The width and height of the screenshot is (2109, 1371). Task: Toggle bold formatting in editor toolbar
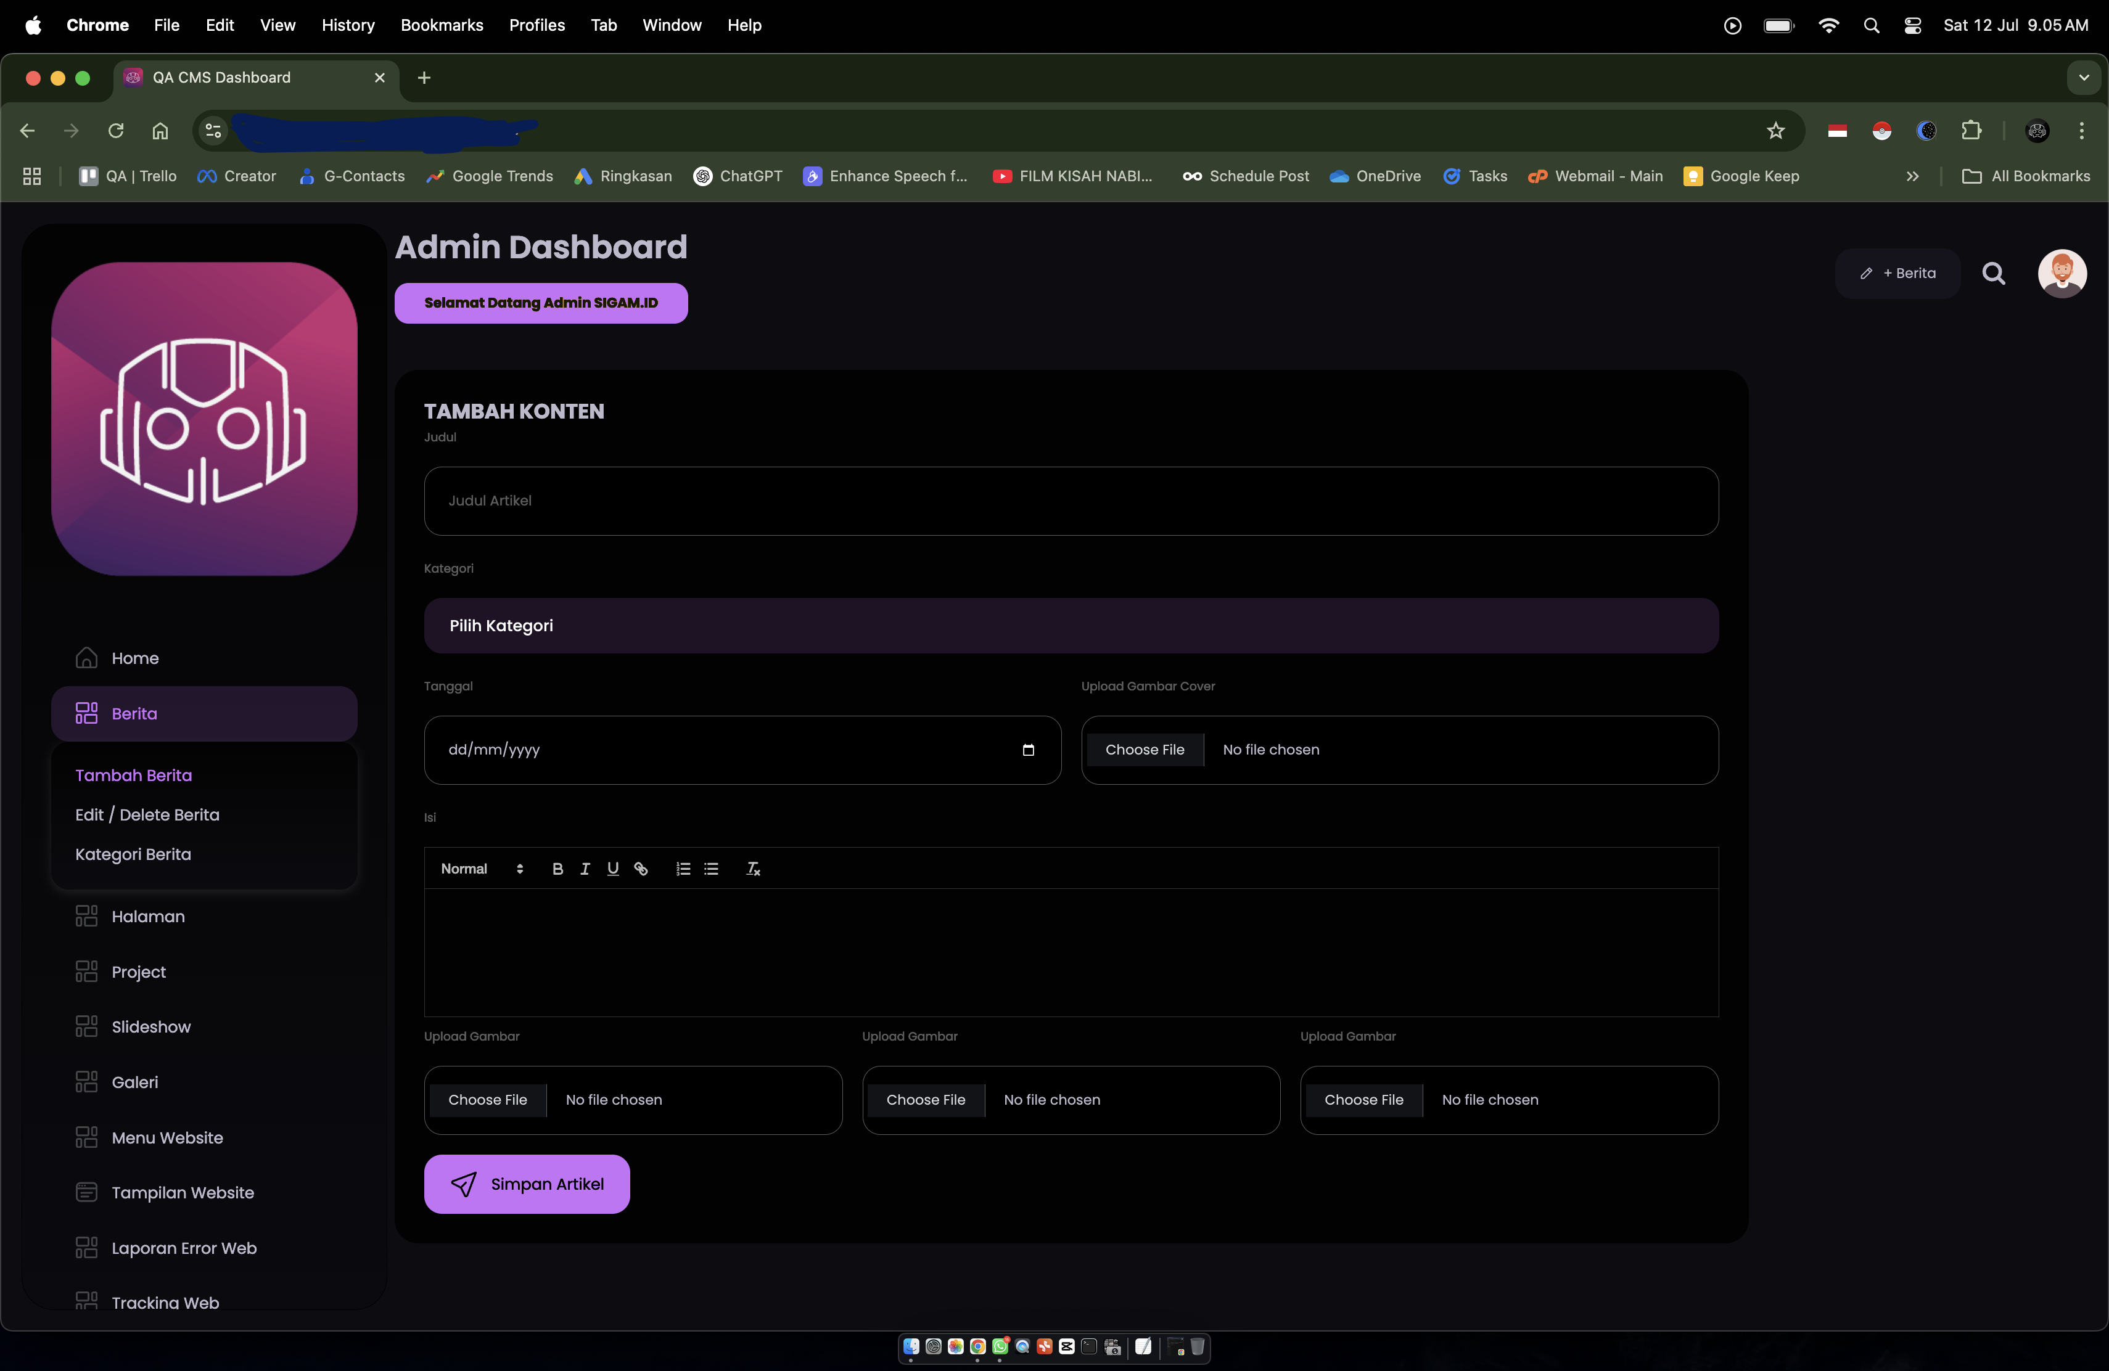pos(557,869)
